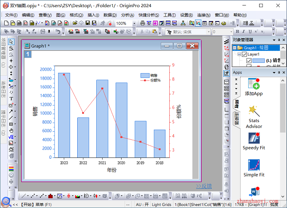This screenshot has height=208, width=287.
Task: Open the Line plot icon in bottom toolbar
Action: [24, 196]
